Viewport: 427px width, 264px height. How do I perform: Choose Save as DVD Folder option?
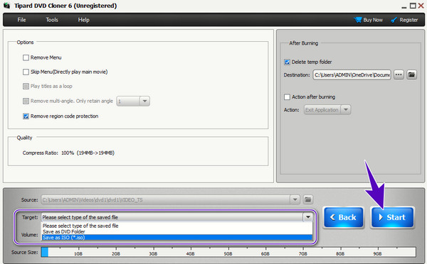[x=176, y=231]
